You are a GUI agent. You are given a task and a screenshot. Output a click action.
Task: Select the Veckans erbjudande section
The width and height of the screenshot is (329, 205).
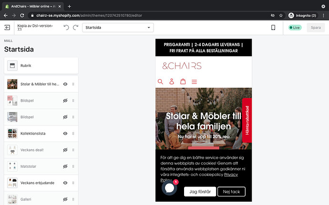click(37, 183)
